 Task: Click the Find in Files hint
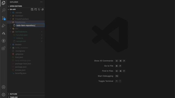tap(107, 71)
